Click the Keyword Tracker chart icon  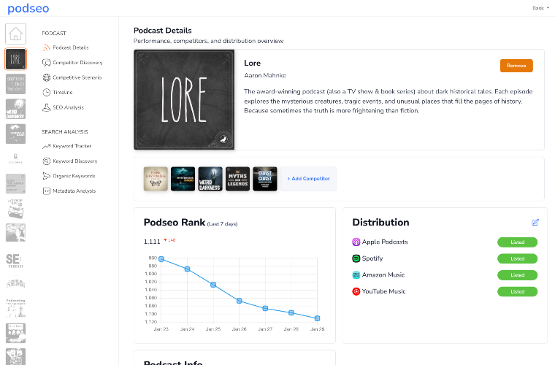pyautogui.click(x=46, y=146)
